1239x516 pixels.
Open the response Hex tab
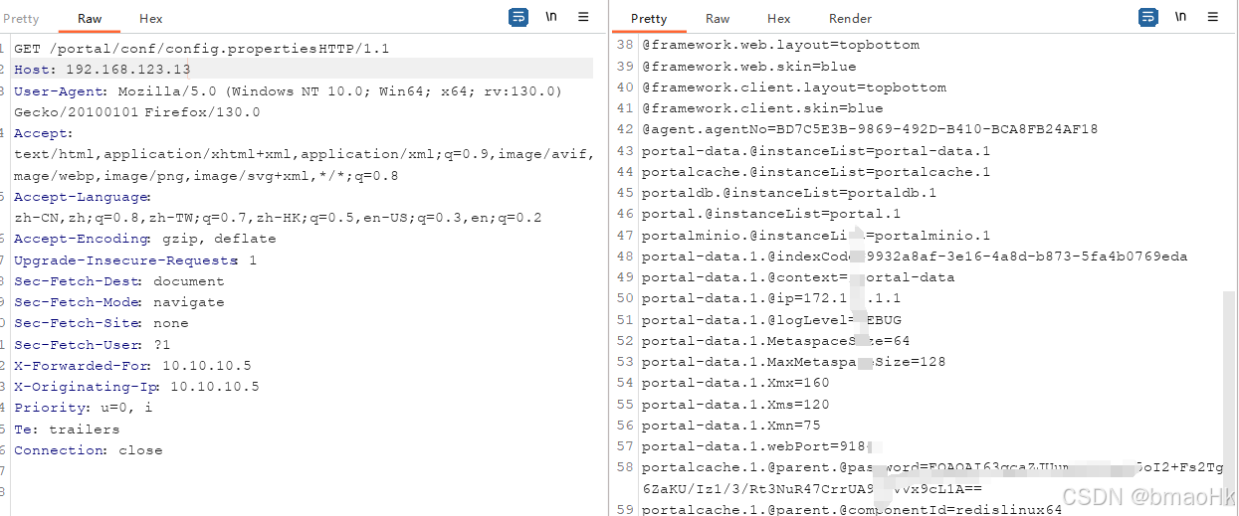click(x=779, y=19)
